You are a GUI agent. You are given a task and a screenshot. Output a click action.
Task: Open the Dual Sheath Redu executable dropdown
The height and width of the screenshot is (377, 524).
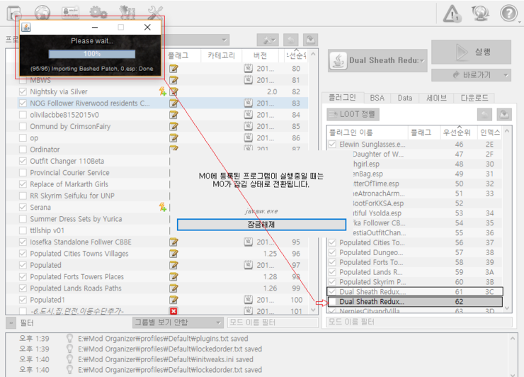[x=377, y=60]
